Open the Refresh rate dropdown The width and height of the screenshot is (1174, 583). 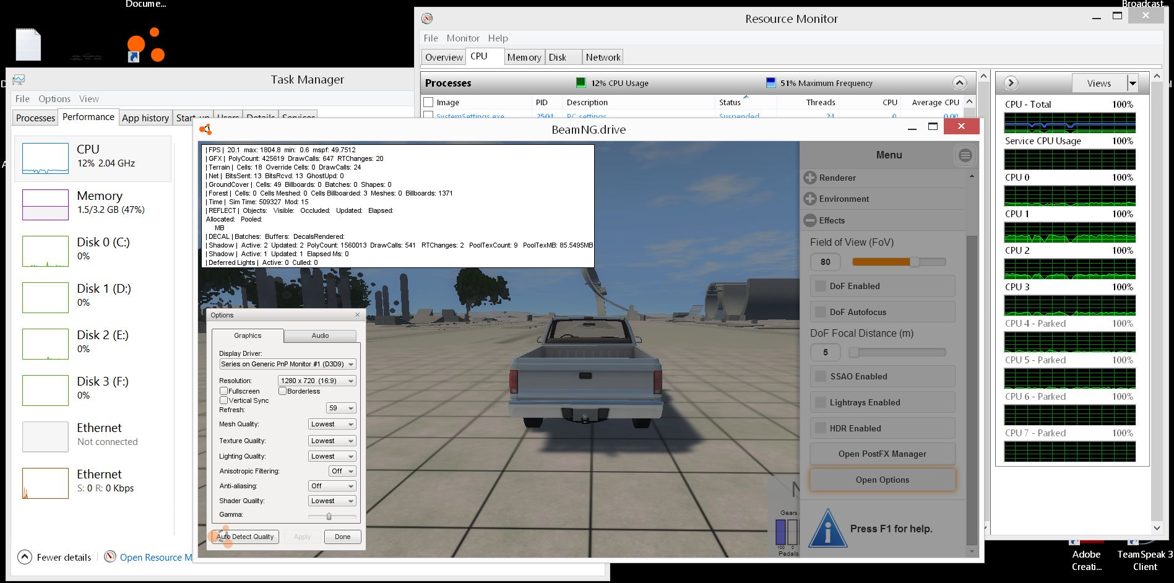[x=341, y=408]
